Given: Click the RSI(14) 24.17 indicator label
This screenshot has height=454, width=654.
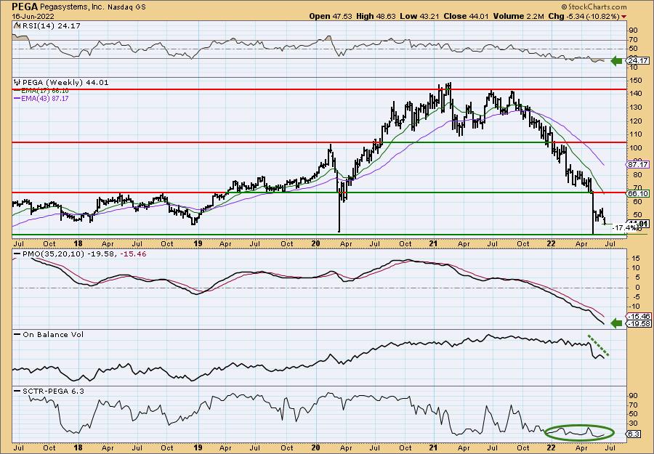Looking at the screenshot, I should point(51,25).
